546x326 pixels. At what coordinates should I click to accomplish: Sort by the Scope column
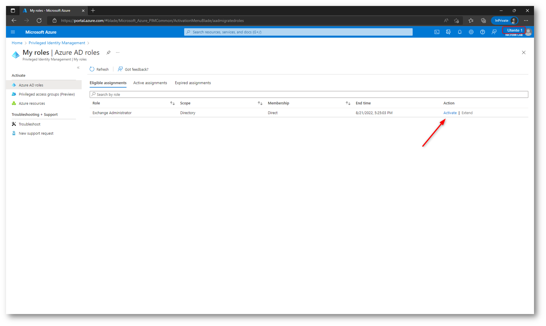pyautogui.click(x=260, y=103)
